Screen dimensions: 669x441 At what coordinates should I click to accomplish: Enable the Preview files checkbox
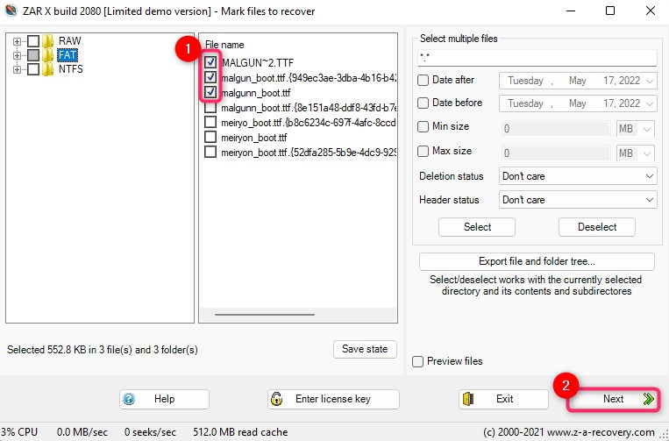pyautogui.click(x=417, y=362)
